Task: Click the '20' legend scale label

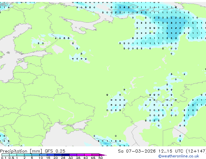Action: pyautogui.click(x=56, y=158)
